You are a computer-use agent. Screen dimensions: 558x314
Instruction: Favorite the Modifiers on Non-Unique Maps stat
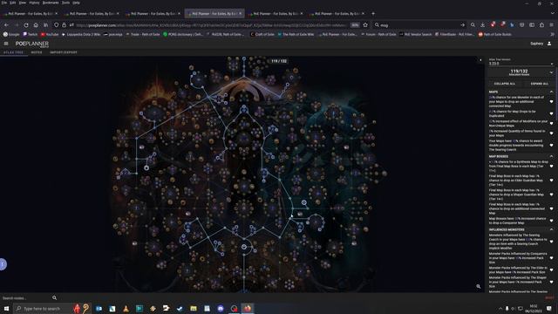[551, 124]
